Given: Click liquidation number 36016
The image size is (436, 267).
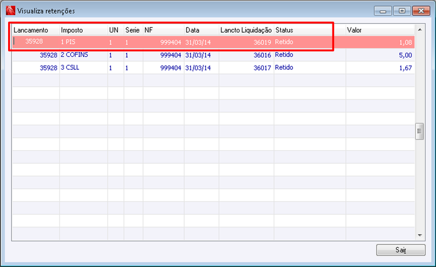Looking at the screenshot, I should point(262,55).
